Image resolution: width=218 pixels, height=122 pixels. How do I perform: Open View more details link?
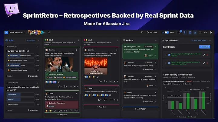[199, 40]
